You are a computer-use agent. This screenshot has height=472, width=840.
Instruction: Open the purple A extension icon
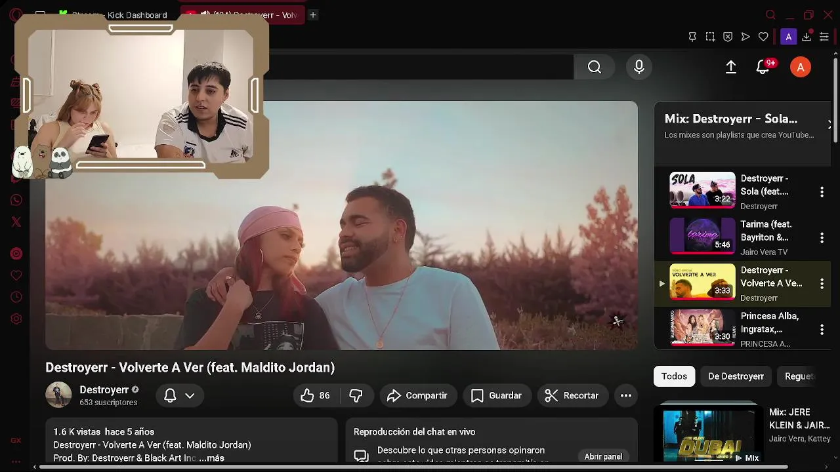(789, 37)
